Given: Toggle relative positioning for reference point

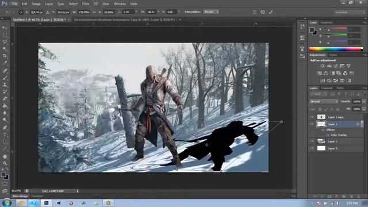Looking at the screenshot, I should pyautogui.click(x=48, y=12).
